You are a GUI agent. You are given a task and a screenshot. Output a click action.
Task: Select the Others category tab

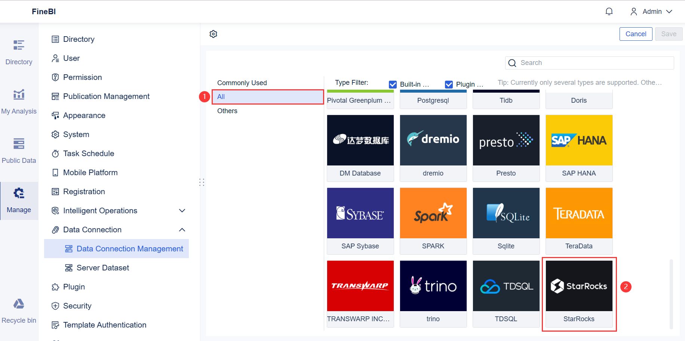click(x=227, y=111)
